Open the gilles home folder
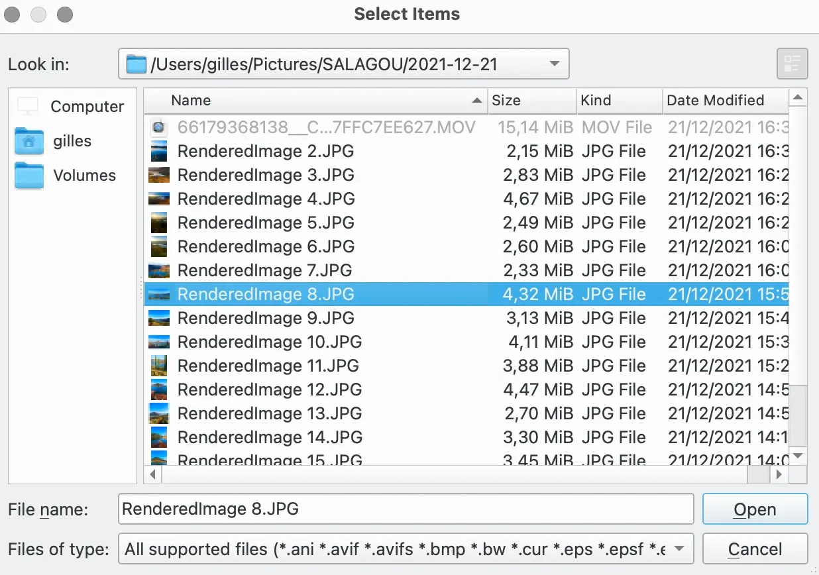Viewport: 819px width, 575px height. coord(29,141)
